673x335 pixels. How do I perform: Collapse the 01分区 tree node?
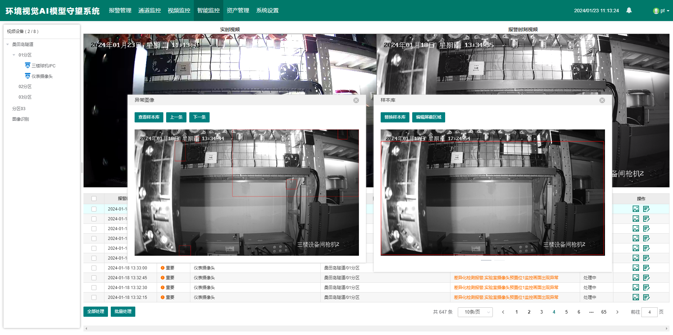(x=14, y=55)
